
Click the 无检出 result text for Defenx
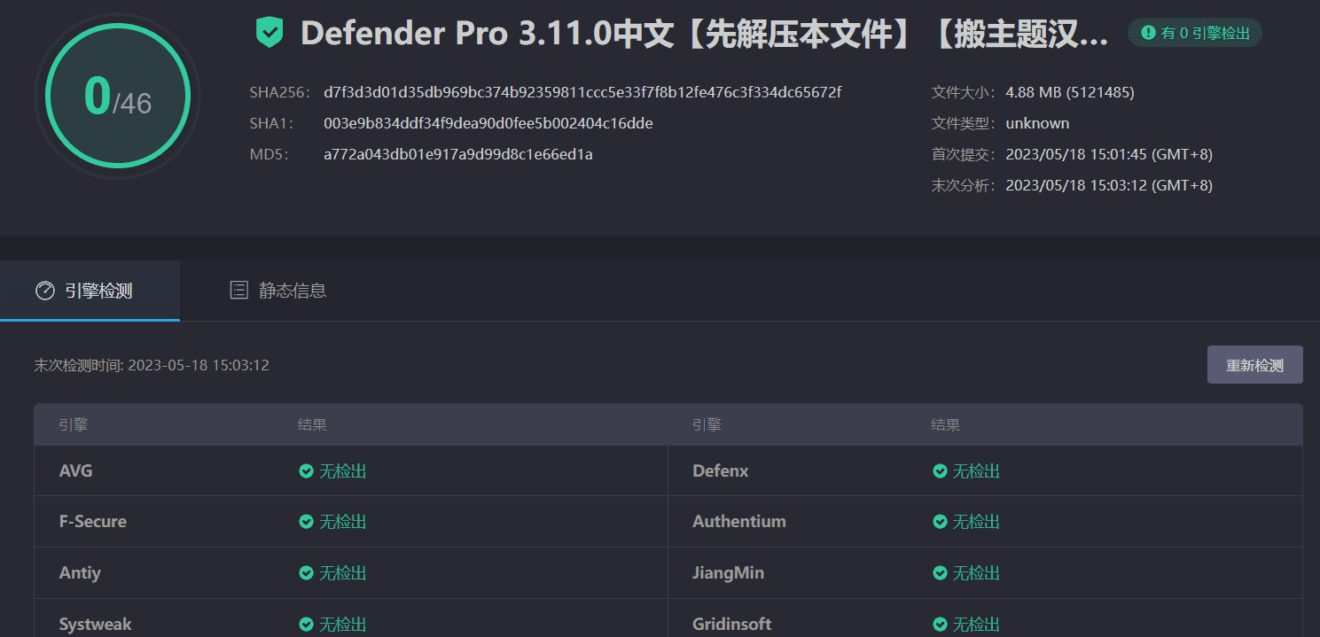click(x=976, y=471)
